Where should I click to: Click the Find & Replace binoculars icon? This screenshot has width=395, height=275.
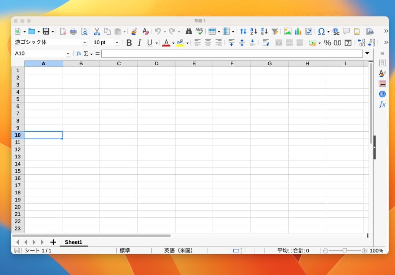tap(189, 31)
